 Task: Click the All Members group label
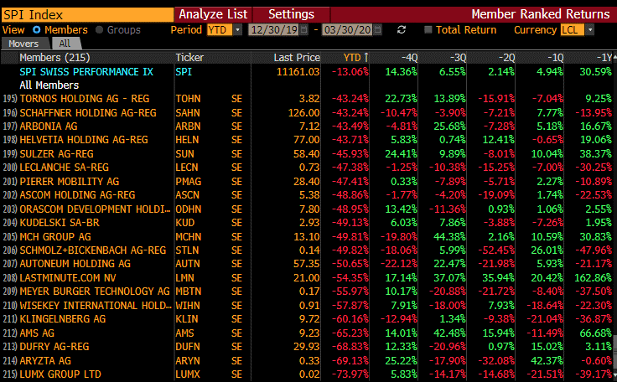pyautogui.click(x=49, y=85)
